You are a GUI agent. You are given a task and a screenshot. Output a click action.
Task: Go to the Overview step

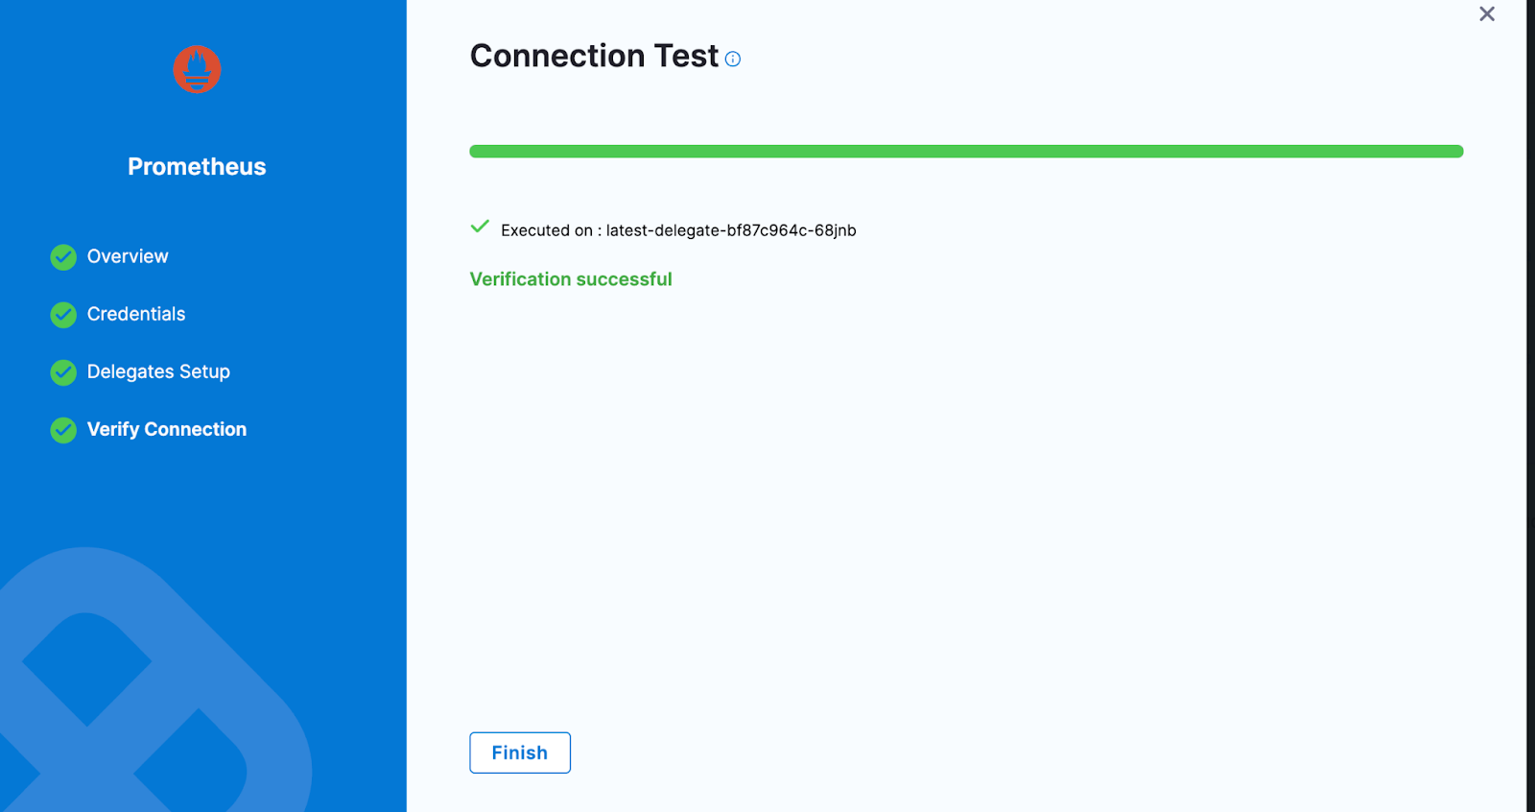point(128,256)
